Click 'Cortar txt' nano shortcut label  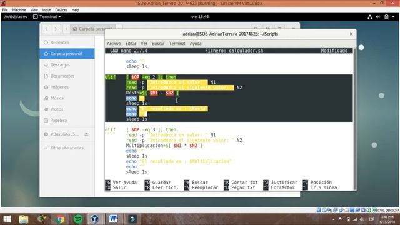click(244, 182)
